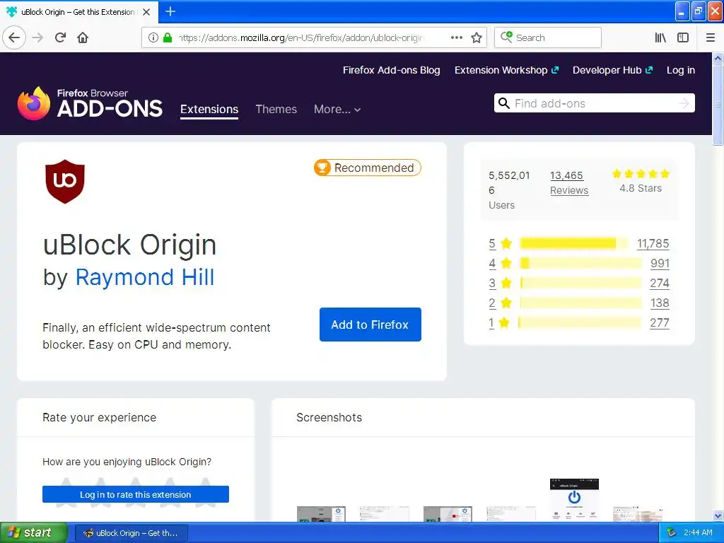Open Firefox Add-ons Blog link

tap(391, 70)
